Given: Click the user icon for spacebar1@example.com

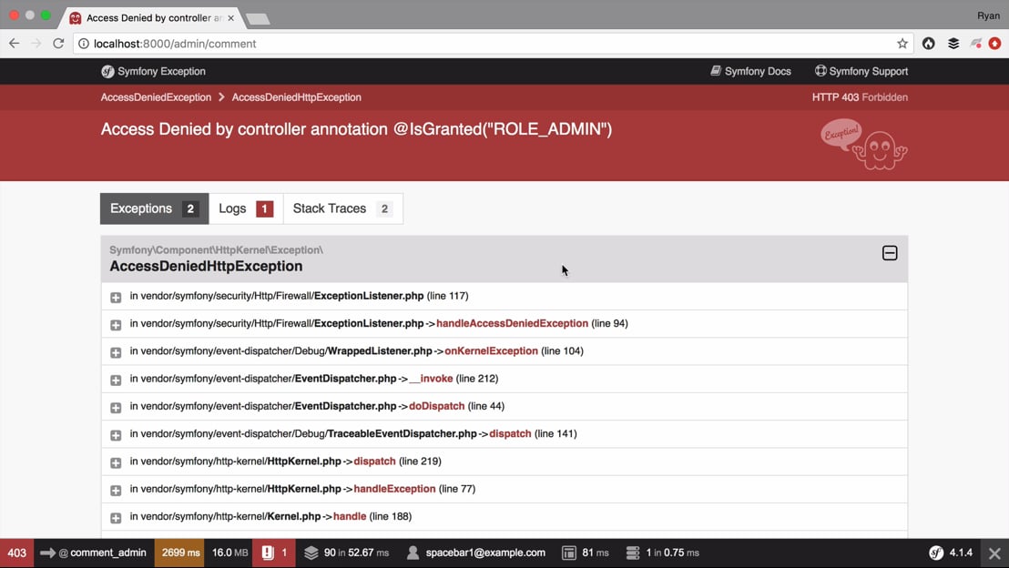Looking at the screenshot, I should (x=413, y=553).
